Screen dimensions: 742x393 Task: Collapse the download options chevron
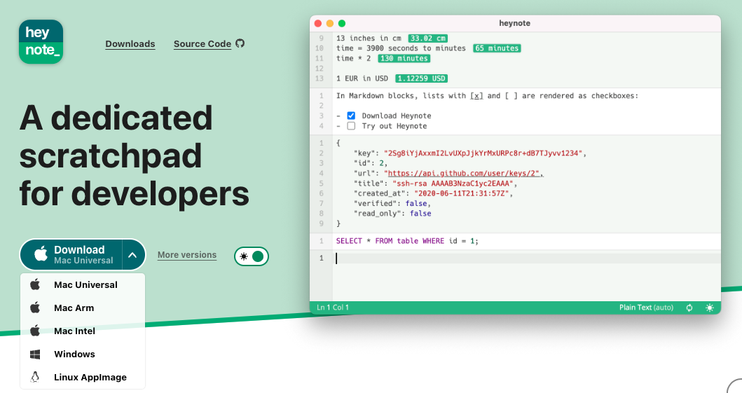pyautogui.click(x=133, y=254)
